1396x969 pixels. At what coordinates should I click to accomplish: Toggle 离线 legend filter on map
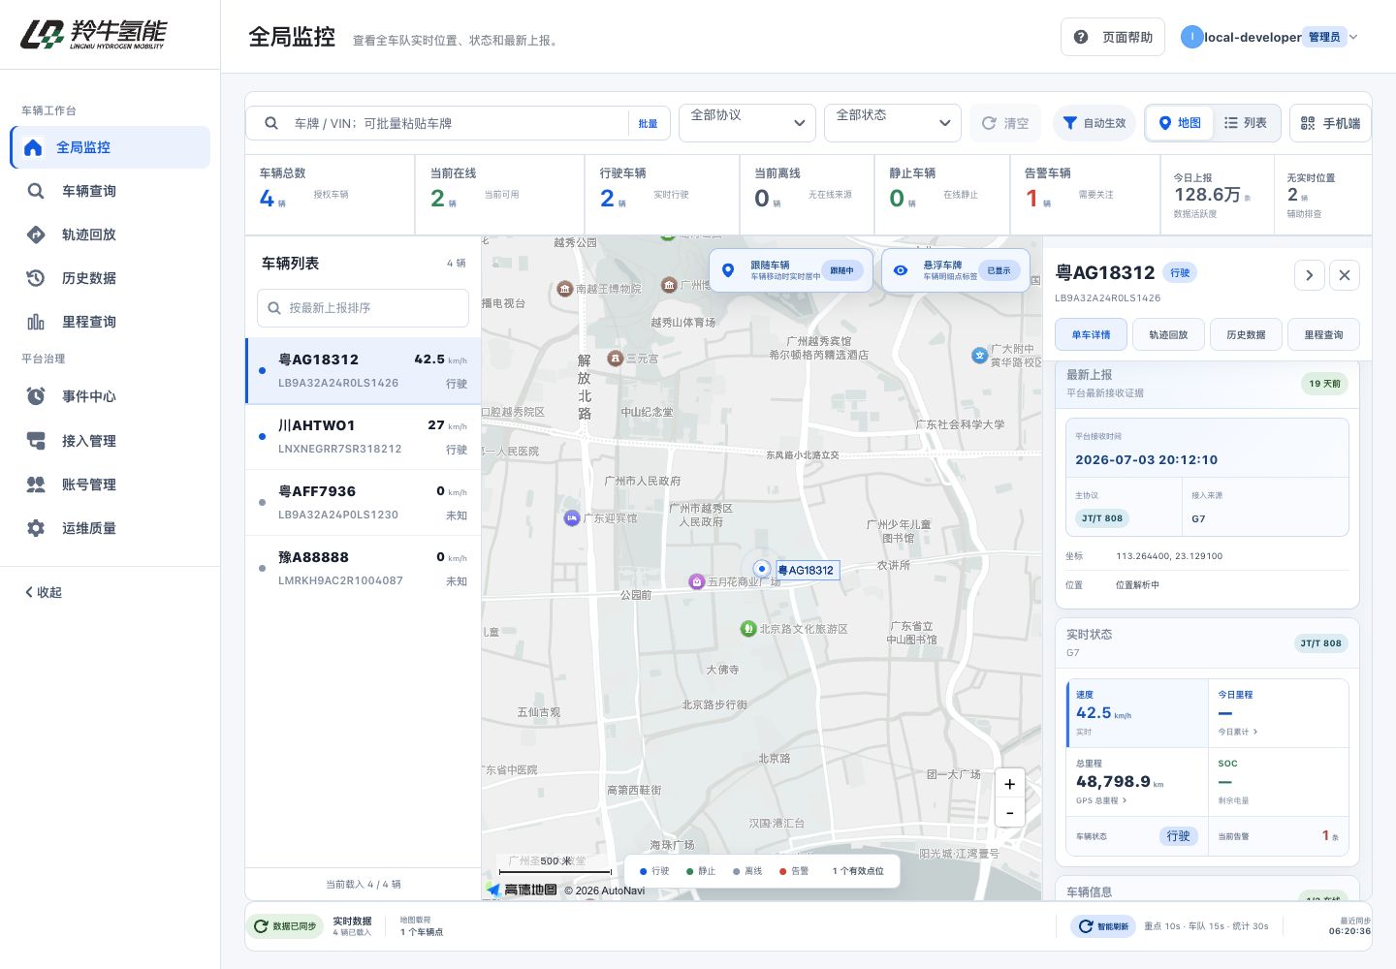[x=747, y=871]
